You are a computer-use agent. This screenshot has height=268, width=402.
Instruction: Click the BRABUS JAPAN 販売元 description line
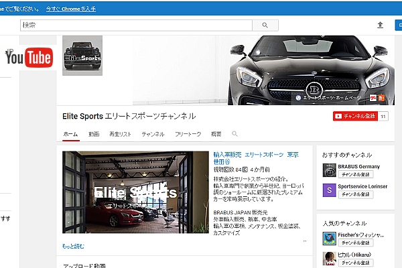(241, 212)
